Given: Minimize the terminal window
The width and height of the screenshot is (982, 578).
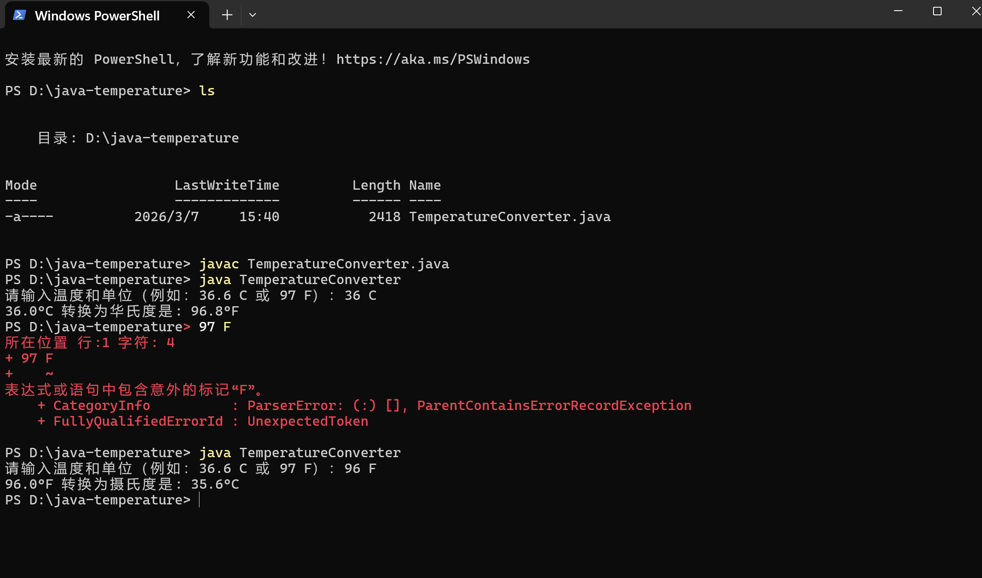Looking at the screenshot, I should [x=898, y=11].
